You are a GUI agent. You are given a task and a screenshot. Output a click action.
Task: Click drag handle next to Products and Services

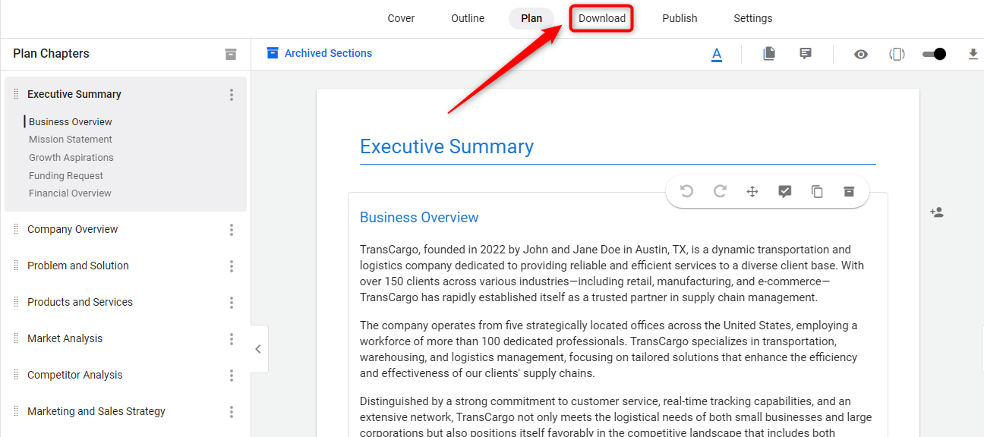[16, 302]
